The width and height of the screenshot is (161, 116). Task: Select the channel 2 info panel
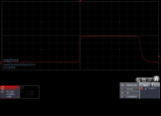pos(30,92)
